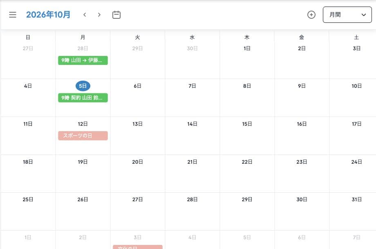This screenshot has width=376, height=249.
Task: Select date 29日 Thursday in October
Action: [x=247, y=200]
